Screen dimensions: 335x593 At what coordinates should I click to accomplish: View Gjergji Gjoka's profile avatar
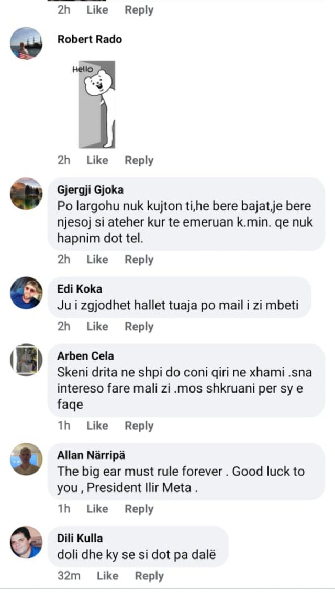click(26, 194)
